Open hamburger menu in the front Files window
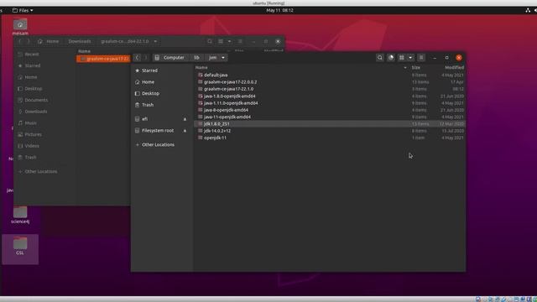Image resolution: width=537 pixels, height=302 pixels. point(421,58)
